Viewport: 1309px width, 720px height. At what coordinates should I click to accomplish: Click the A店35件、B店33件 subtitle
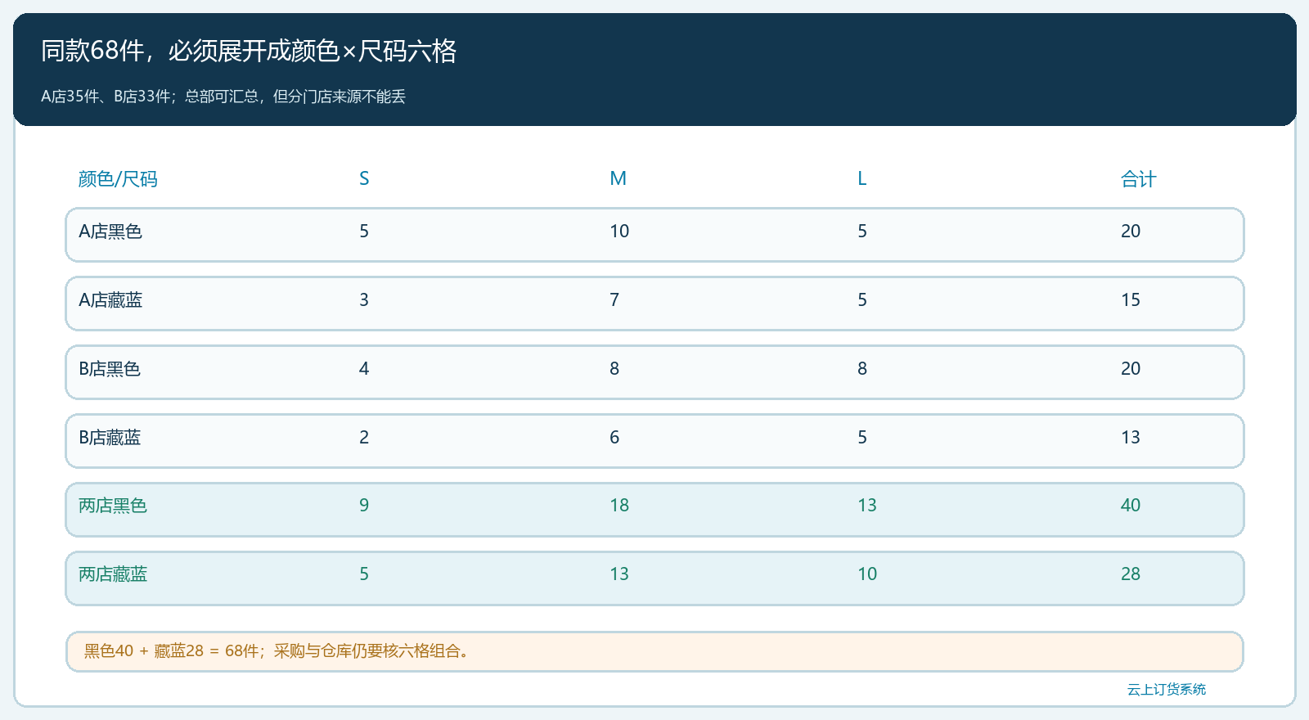point(223,97)
